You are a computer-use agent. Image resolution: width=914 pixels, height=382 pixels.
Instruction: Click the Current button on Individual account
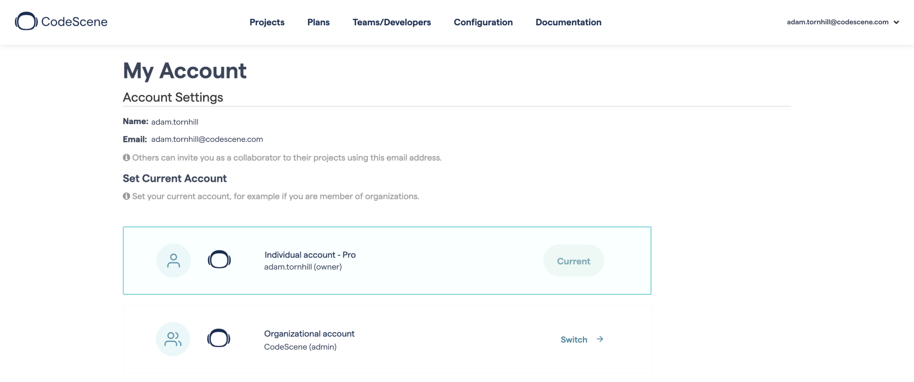point(573,261)
